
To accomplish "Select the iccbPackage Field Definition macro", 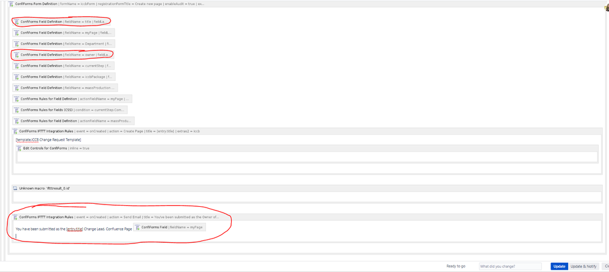I will pos(63,77).
